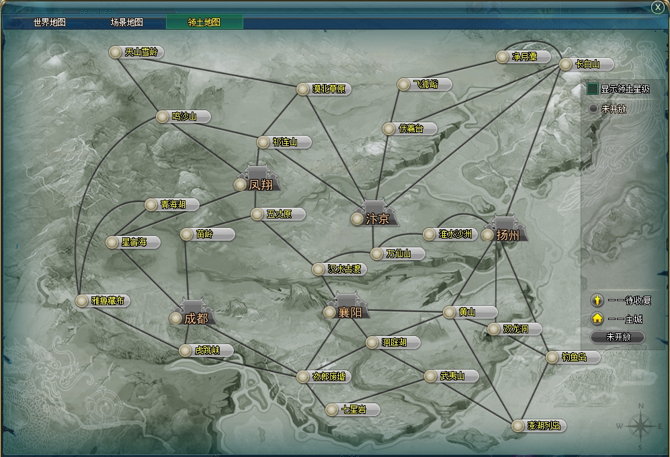Open the 扬州 city node
Screen dimensions: 670x457
click(505, 230)
